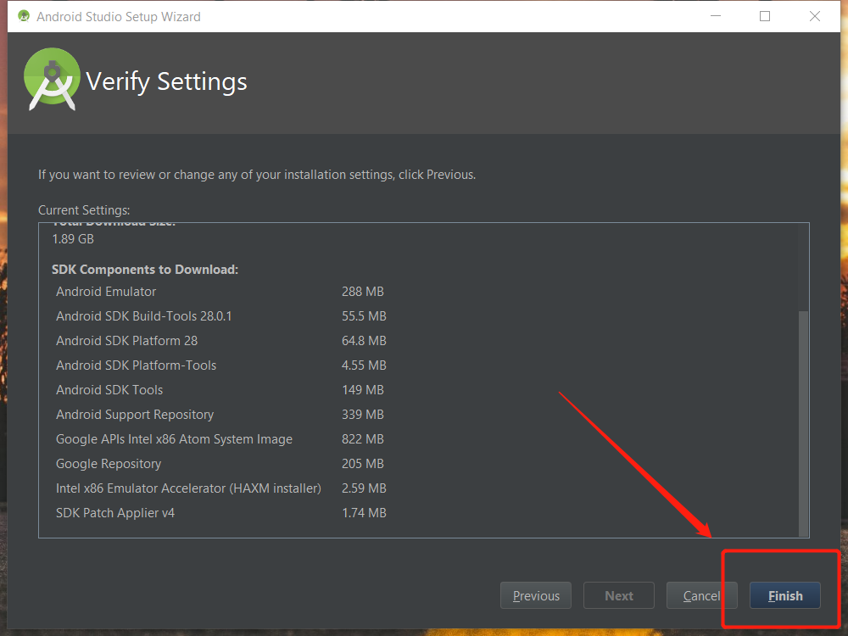Click Intel x86 Emulator Accelerator HAXM entry

188,488
